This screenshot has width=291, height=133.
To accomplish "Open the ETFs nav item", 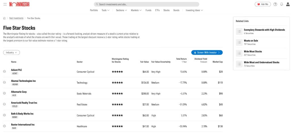I will tap(157, 11).
